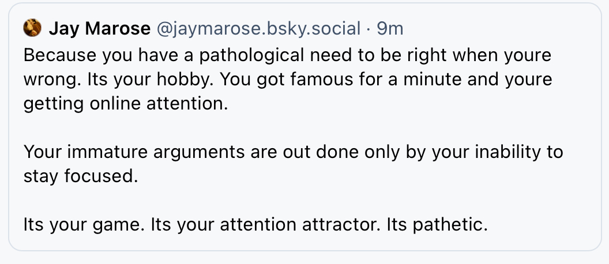Click the line starting "Because you have a pathological"
The image size is (609, 264).
288,55
